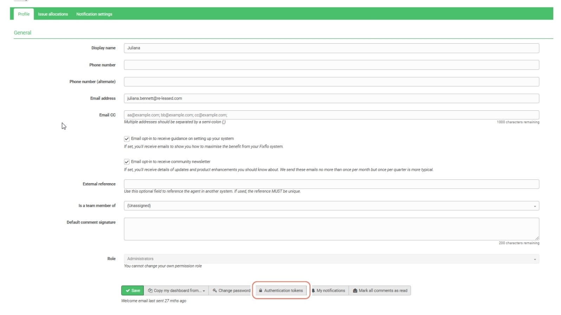
Task: Toggle the setup guidance email opt-in checkbox
Action: click(x=127, y=139)
